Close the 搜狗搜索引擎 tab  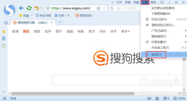[51, 22]
